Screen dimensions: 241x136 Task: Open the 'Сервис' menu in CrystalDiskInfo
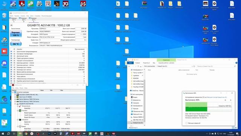pyautogui.click(x=23, y=16)
